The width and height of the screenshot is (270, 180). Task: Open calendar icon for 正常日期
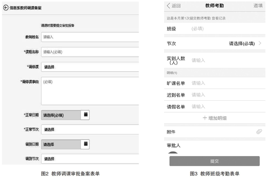pyautogui.click(x=86, y=114)
